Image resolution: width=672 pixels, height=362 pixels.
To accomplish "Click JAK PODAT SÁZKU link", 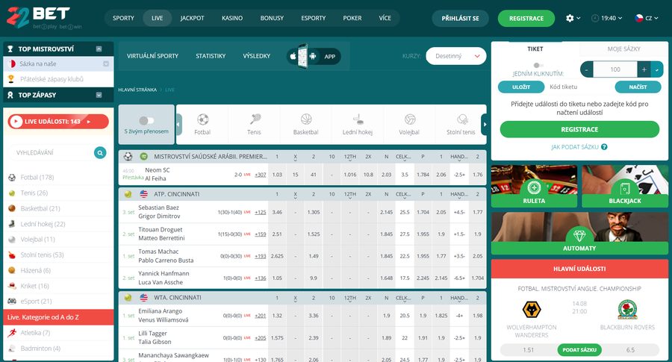I will coord(575,147).
